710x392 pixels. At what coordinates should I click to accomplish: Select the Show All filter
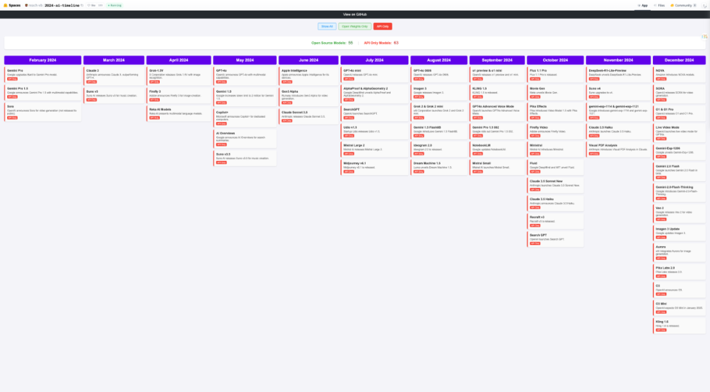(327, 26)
